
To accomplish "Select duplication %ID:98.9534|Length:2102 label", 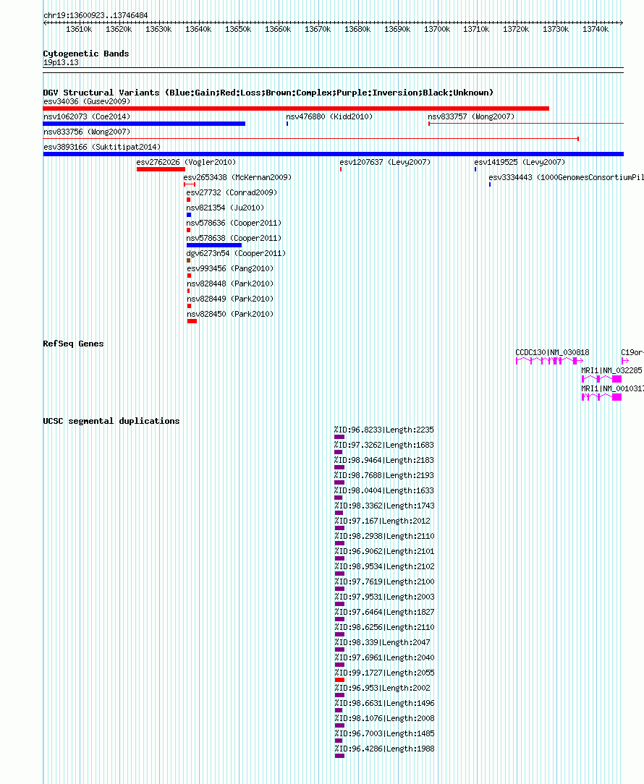I will pos(384,566).
